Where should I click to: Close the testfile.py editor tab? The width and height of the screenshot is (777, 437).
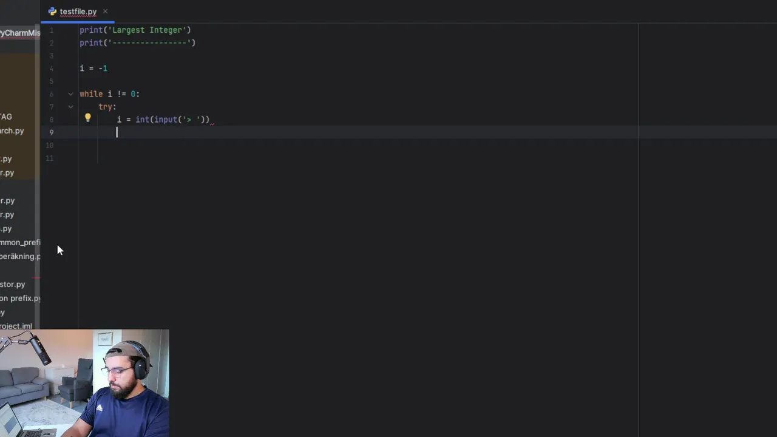(105, 11)
